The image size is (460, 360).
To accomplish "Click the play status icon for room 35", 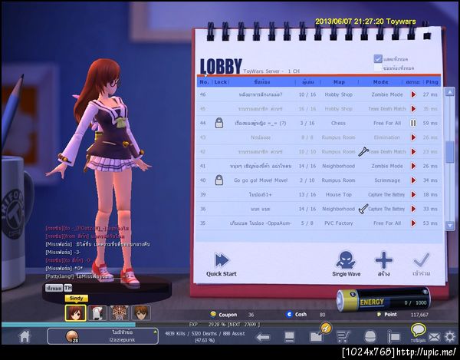I will pyautogui.click(x=413, y=223).
